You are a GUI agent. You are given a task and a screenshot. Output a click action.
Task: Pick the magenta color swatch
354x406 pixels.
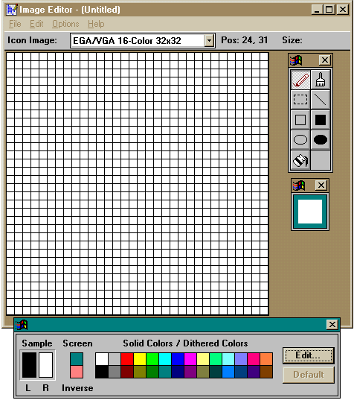click(x=190, y=359)
